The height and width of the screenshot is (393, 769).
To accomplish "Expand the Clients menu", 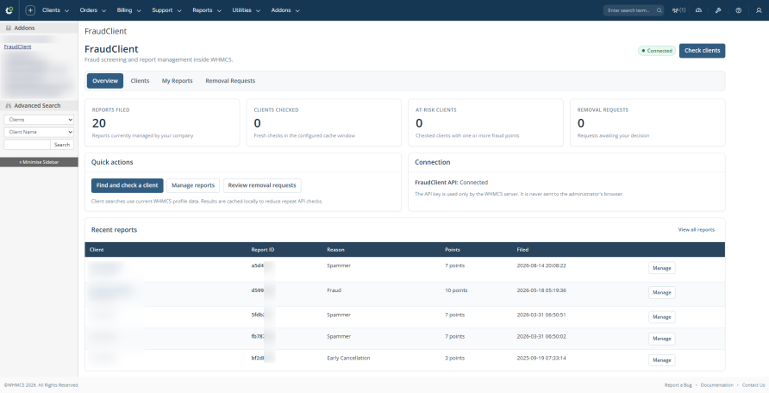I will tap(55, 9).
